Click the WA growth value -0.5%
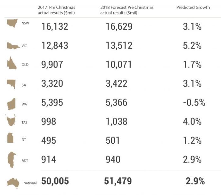 click(194, 102)
